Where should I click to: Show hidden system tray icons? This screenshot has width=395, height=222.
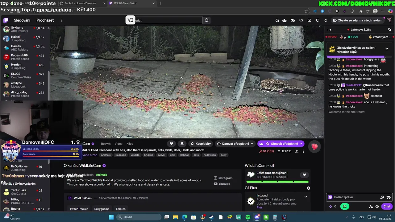(347, 217)
